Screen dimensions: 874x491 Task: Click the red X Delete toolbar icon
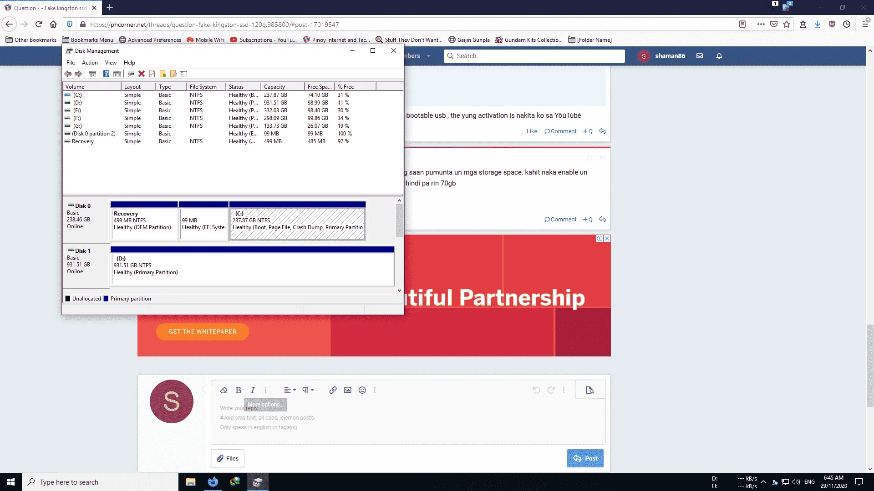[142, 74]
